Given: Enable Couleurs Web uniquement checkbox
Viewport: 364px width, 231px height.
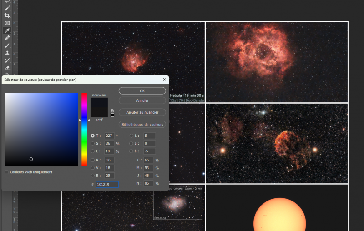Looking at the screenshot, I should point(6,172).
